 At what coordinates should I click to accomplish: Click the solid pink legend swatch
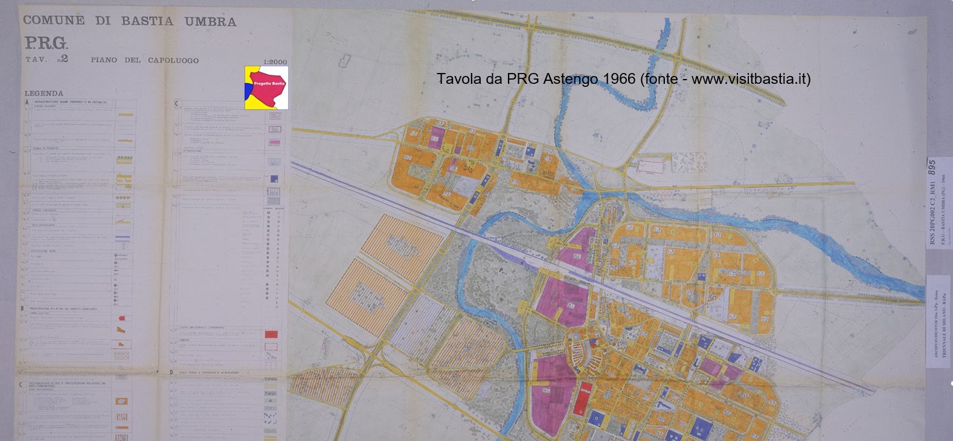(274, 142)
